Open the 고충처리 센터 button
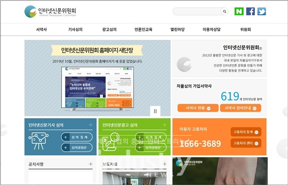The height and width of the screenshot is (185, 288). pyautogui.click(x=246, y=143)
